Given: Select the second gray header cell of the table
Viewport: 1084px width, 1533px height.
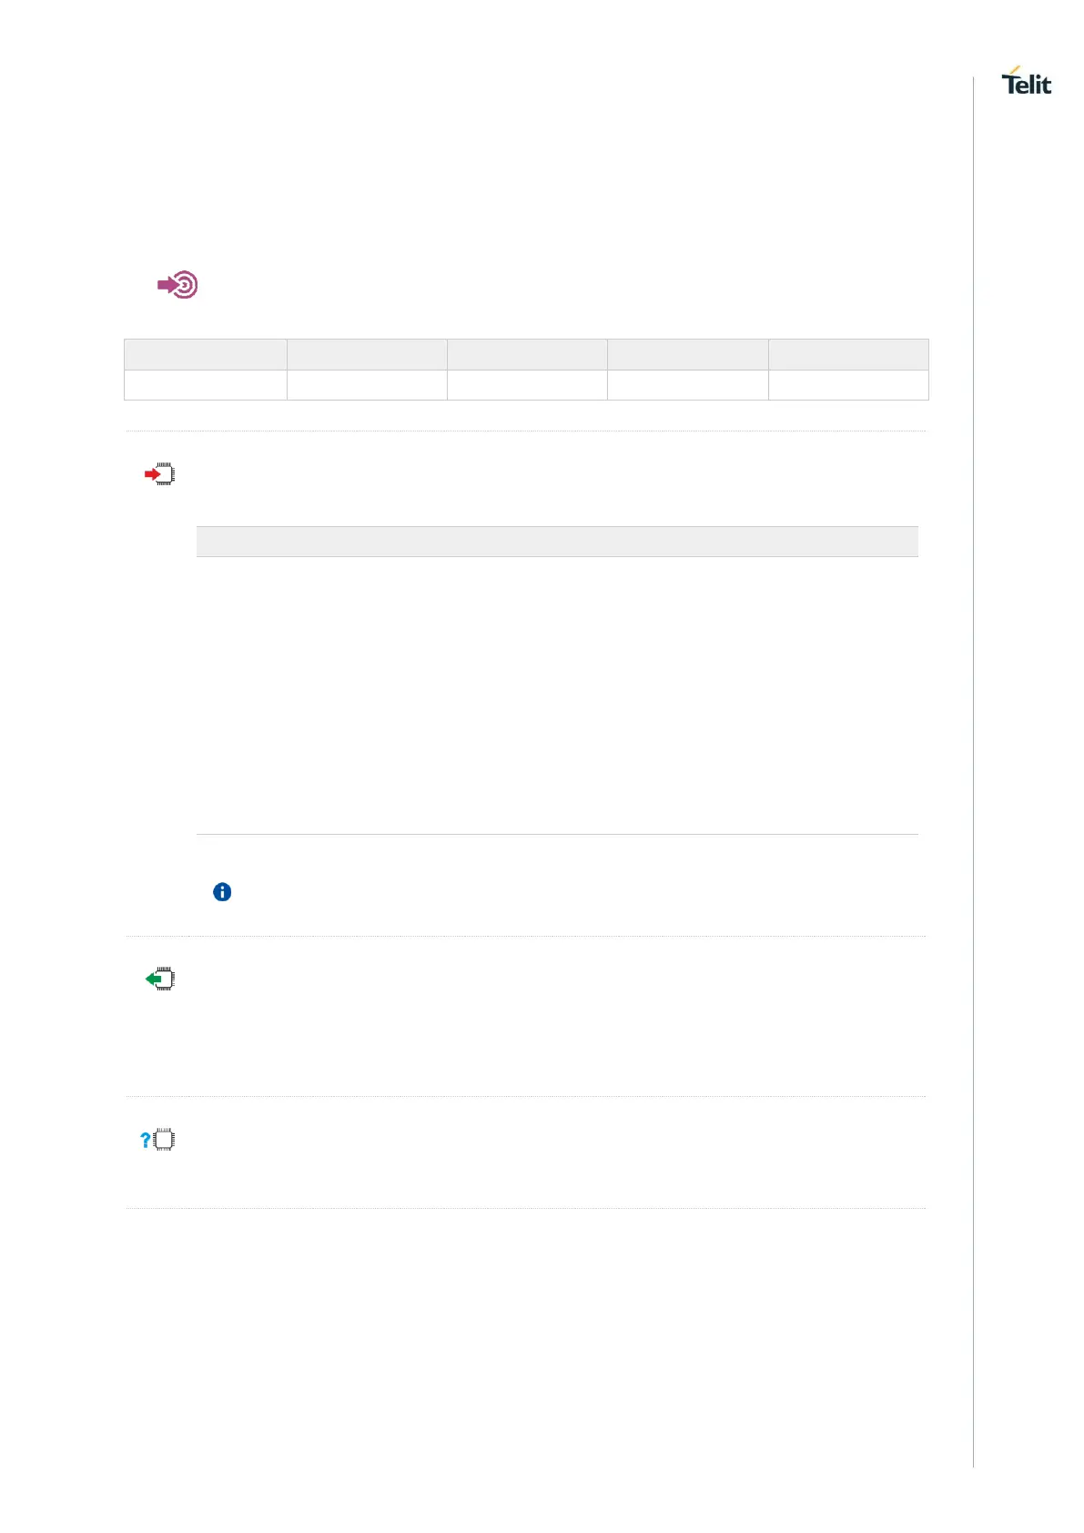Looking at the screenshot, I should click(367, 354).
